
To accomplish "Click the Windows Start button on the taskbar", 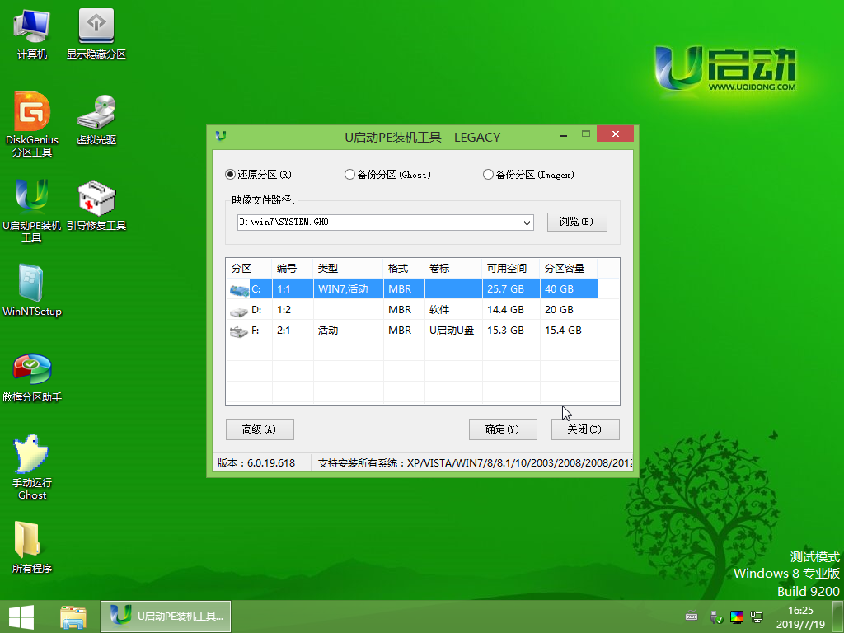I will [x=21, y=617].
